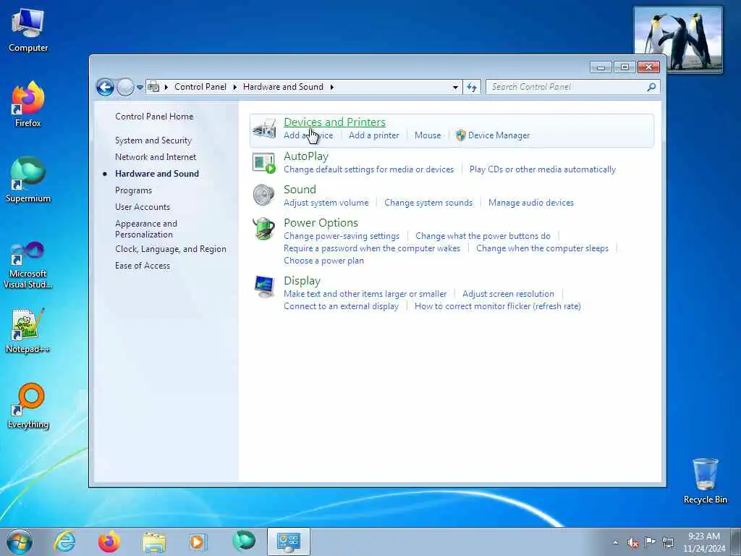Image resolution: width=741 pixels, height=556 pixels.
Task: Open Network and Internet category
Action: [x=156, y=157]
